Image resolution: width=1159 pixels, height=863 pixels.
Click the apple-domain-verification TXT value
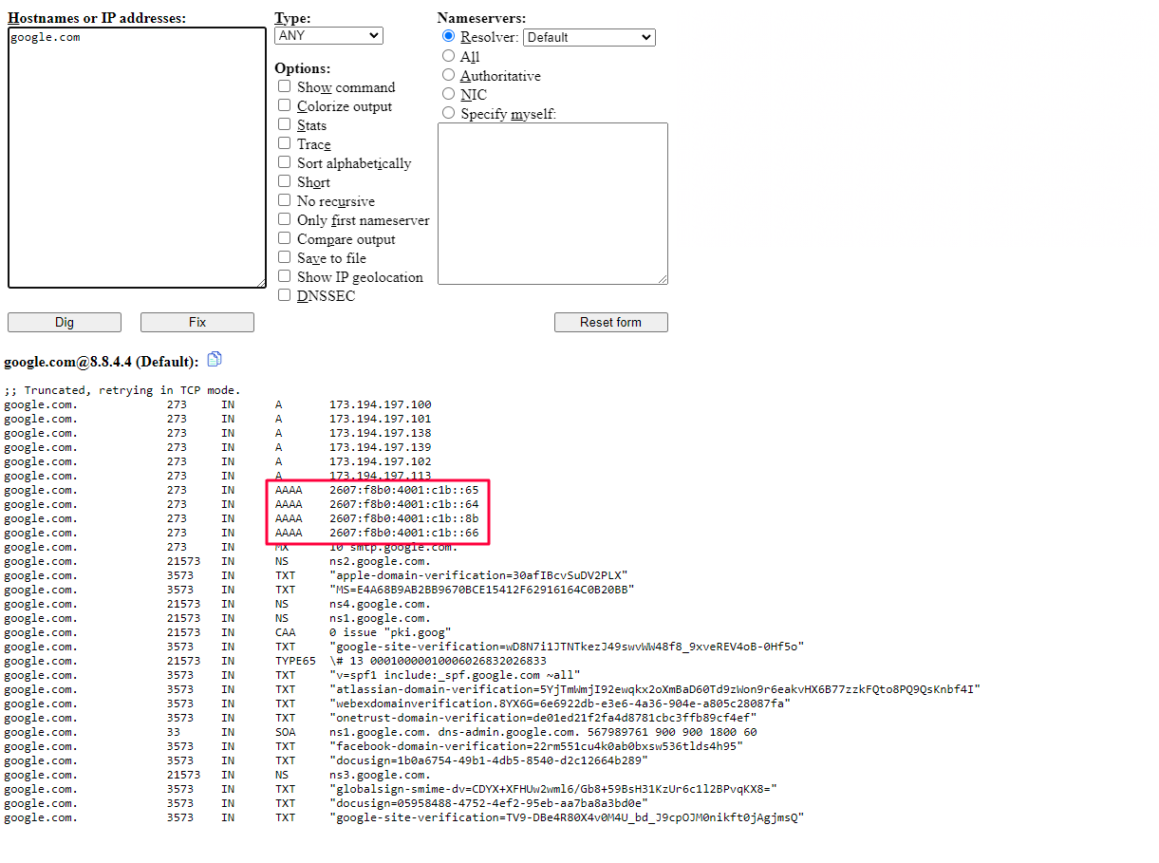[x=478, y=575]
